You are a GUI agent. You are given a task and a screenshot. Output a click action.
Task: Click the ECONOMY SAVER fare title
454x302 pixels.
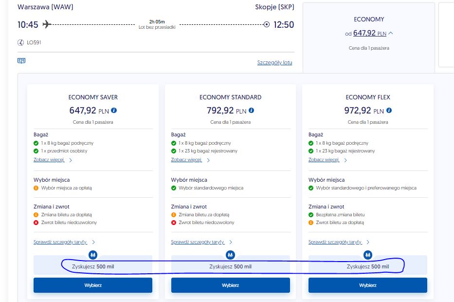click(93, 97)
